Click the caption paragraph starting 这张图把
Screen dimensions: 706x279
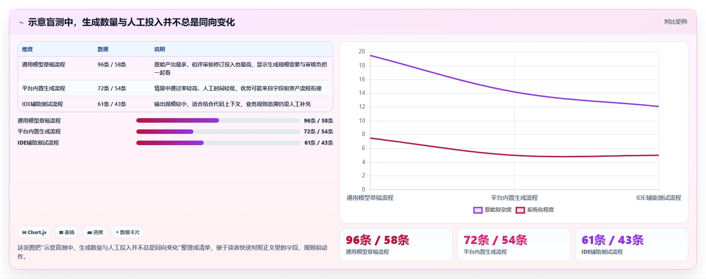(172, 252)
